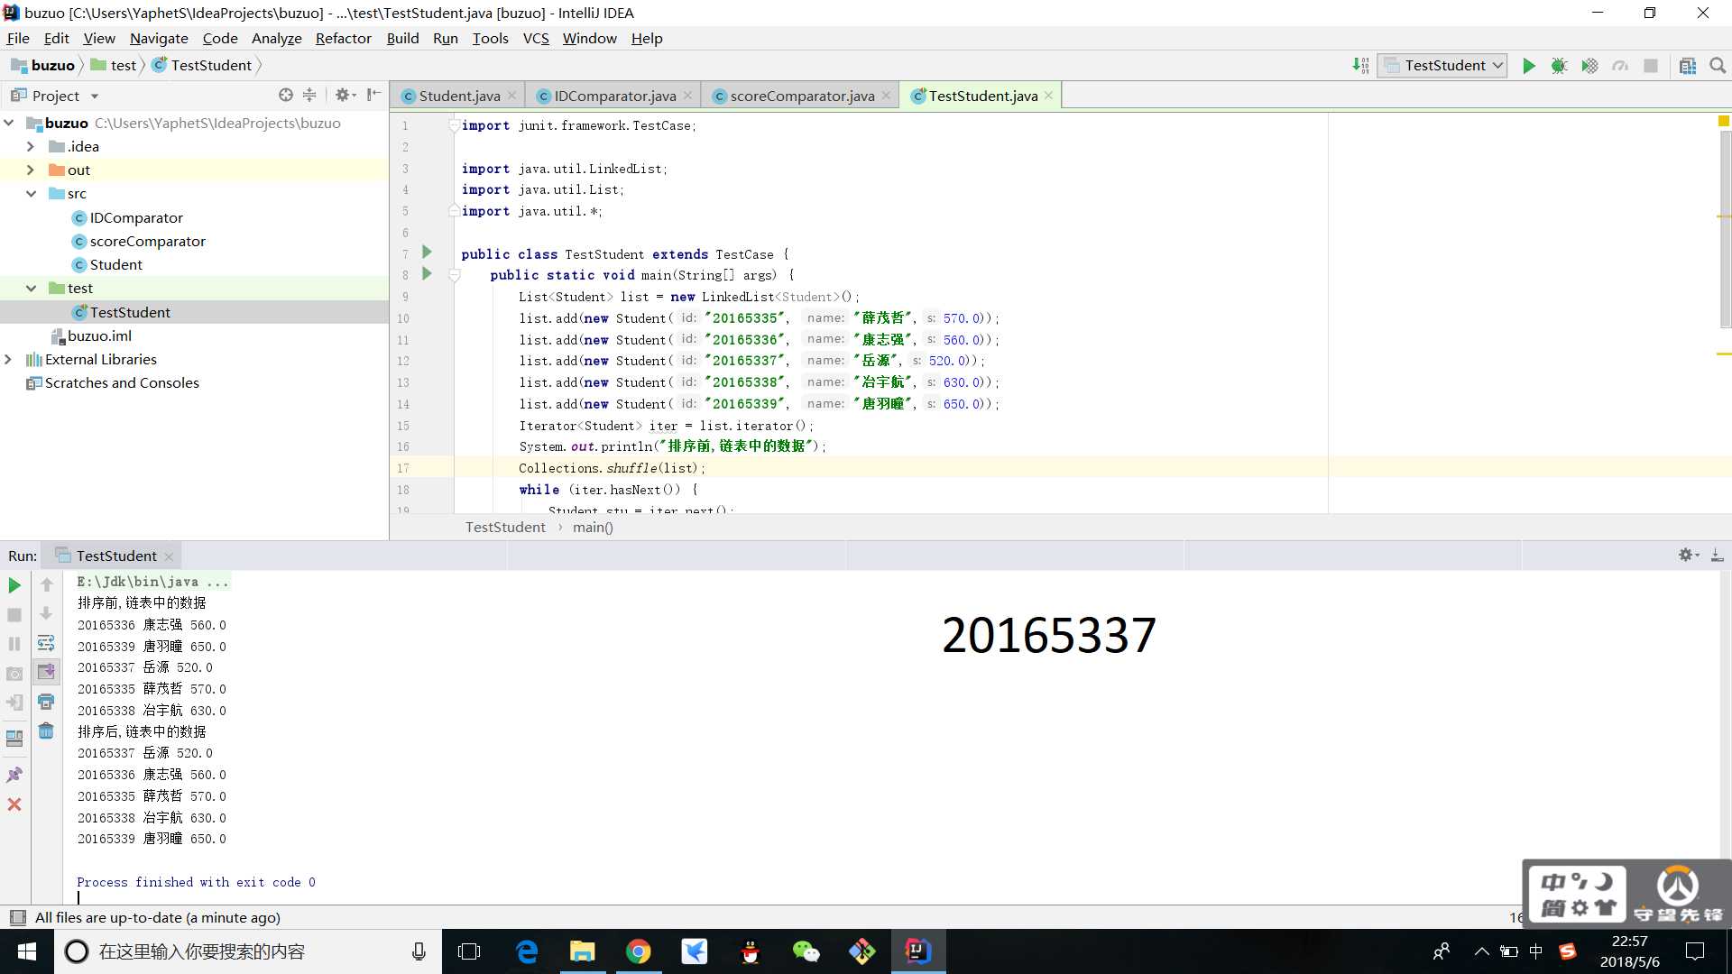Screen dimensions: 1732x974
Task: Open Project panel gear settings menu
Action: coord(345,95)
